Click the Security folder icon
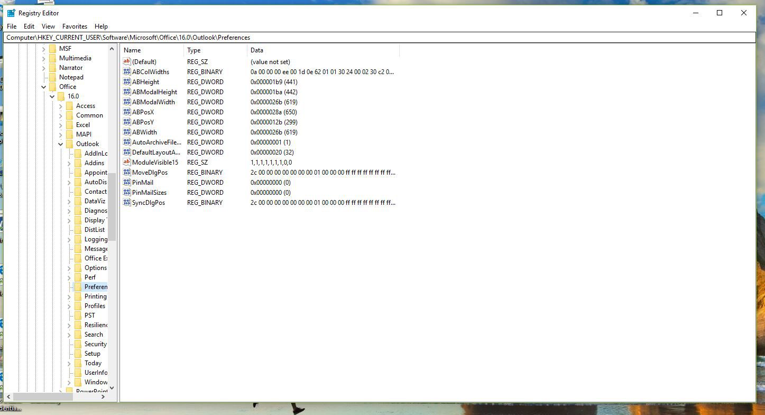This screenshot has width=765, height=415. [78, 344]
